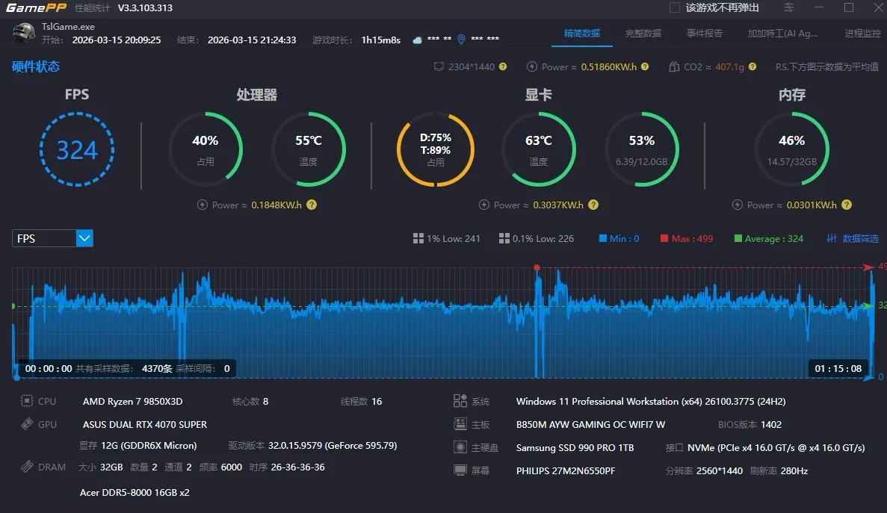Click the Samsung SSD 990 PRO 1TB text
The height and width of the screenshot is (513, 887).
point(575,447)
